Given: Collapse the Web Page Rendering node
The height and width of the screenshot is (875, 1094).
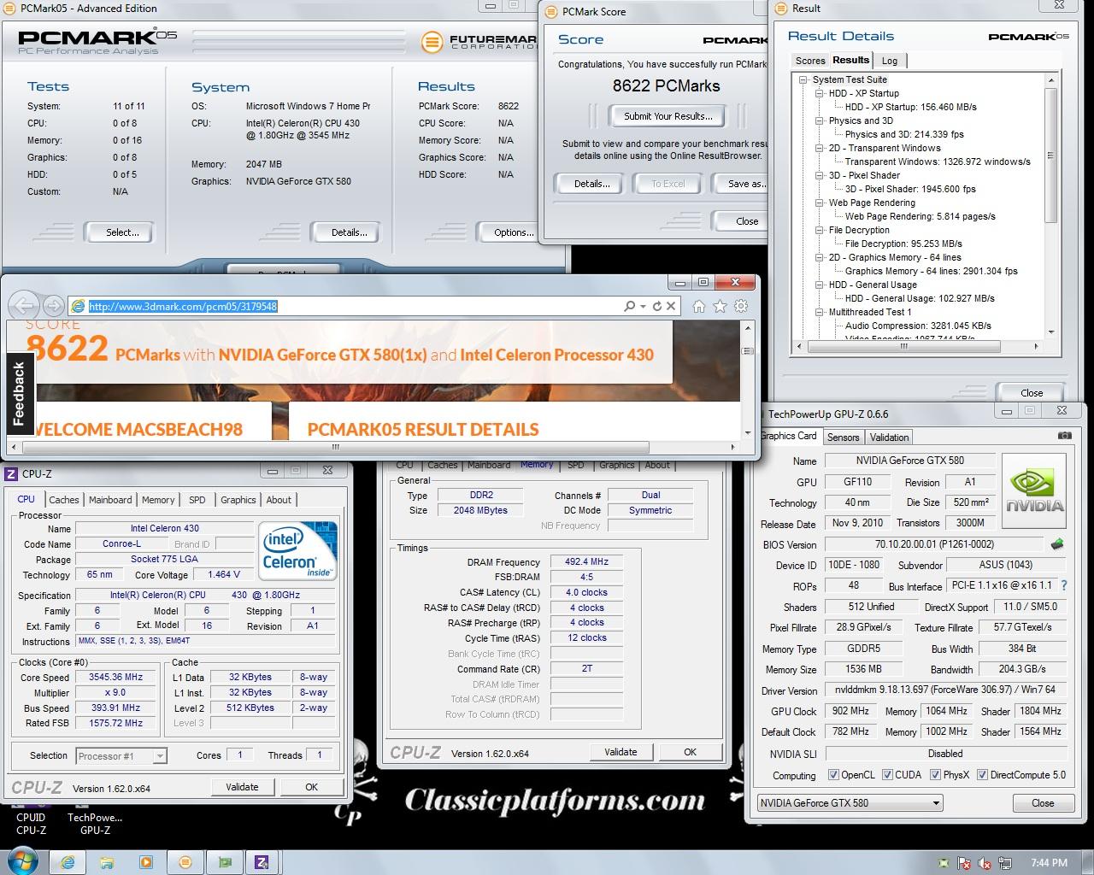Looking at the screenshot, I should pos(819,203).
